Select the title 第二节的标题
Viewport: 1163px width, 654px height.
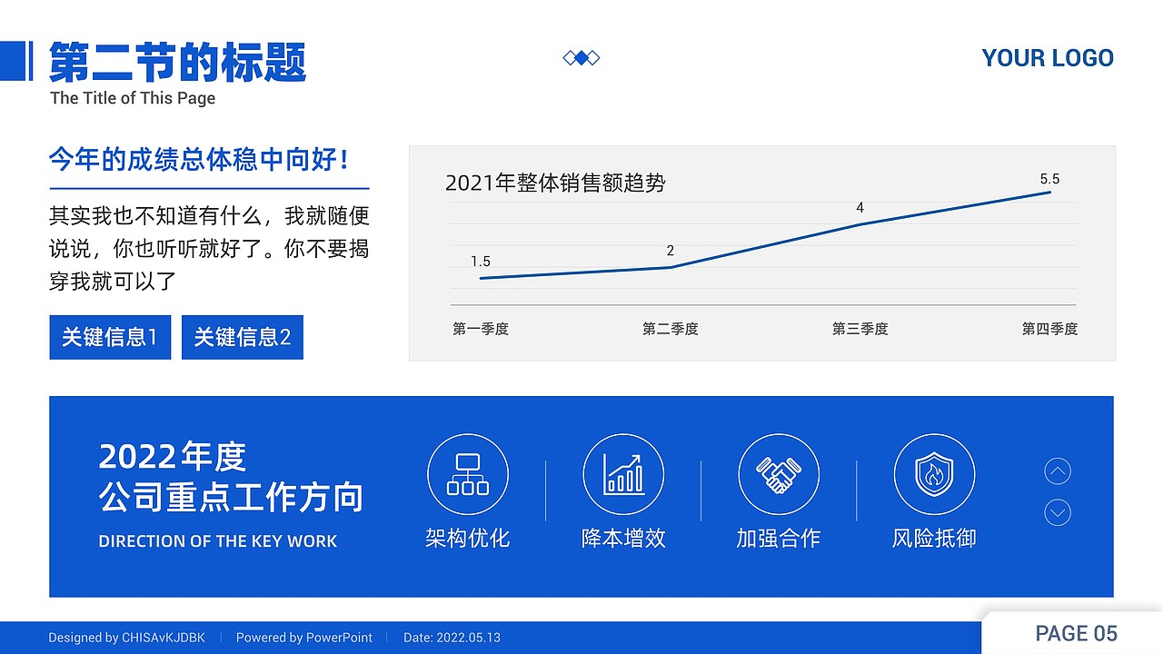pos(177,62)
